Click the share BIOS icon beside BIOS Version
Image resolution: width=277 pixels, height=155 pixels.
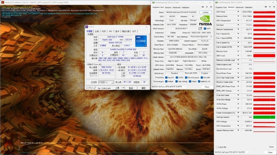pyautogui.click(x=200, y=29)
